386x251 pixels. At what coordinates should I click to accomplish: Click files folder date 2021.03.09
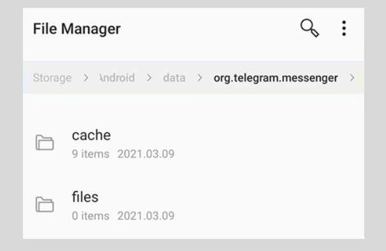[x=146, y=216]
